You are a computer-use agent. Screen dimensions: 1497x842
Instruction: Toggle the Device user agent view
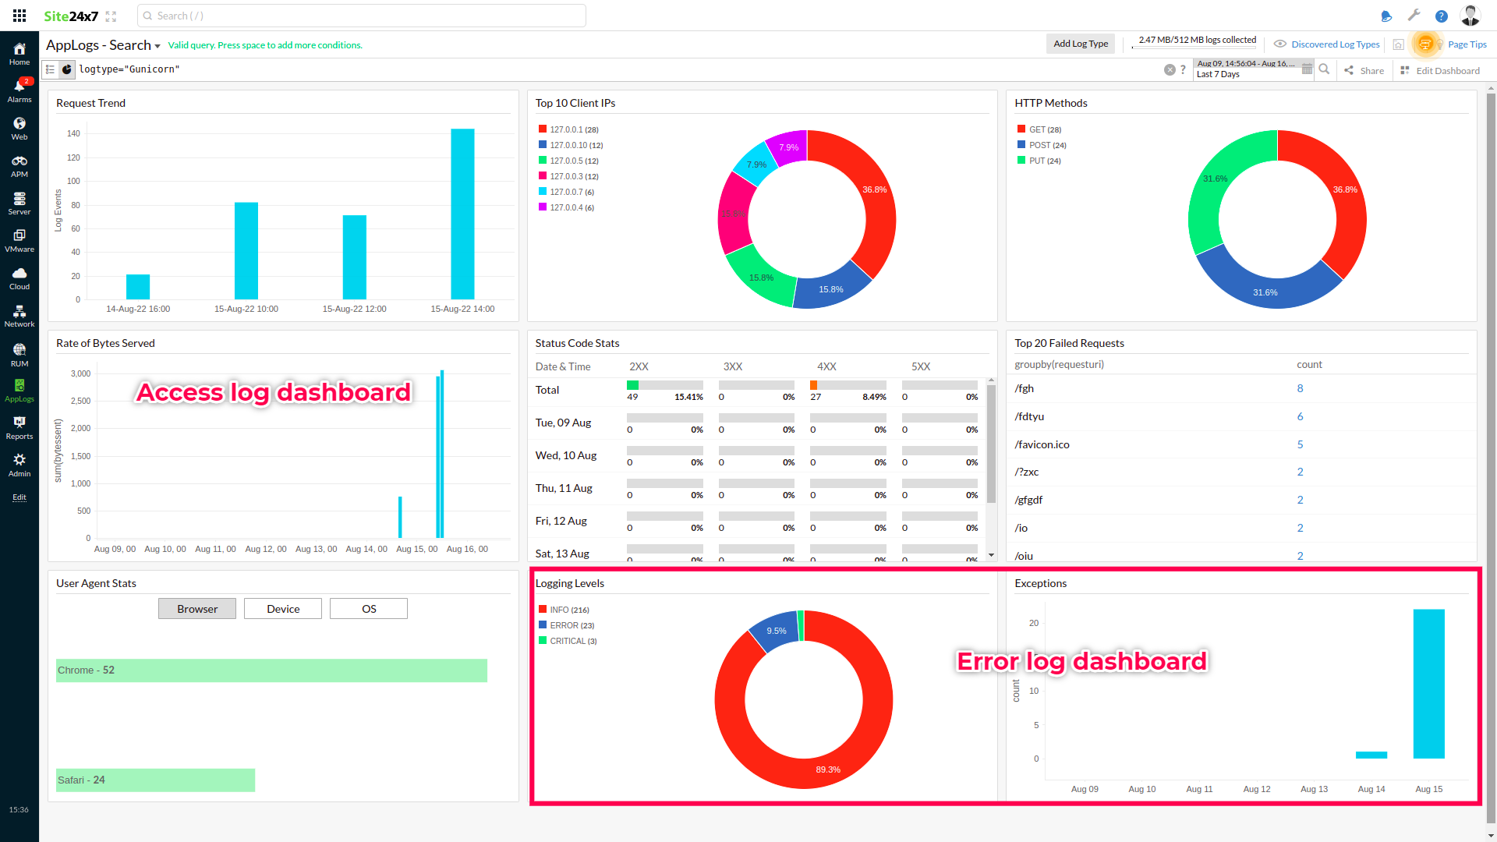pyautogui.click(x=283, y=609)
